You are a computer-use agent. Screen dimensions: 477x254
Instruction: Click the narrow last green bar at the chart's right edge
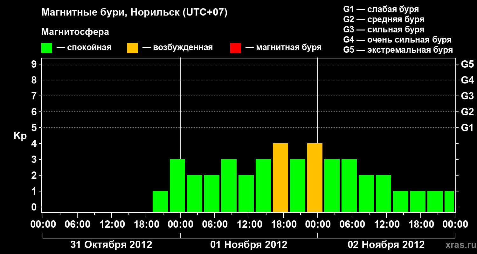coord(449,201)
